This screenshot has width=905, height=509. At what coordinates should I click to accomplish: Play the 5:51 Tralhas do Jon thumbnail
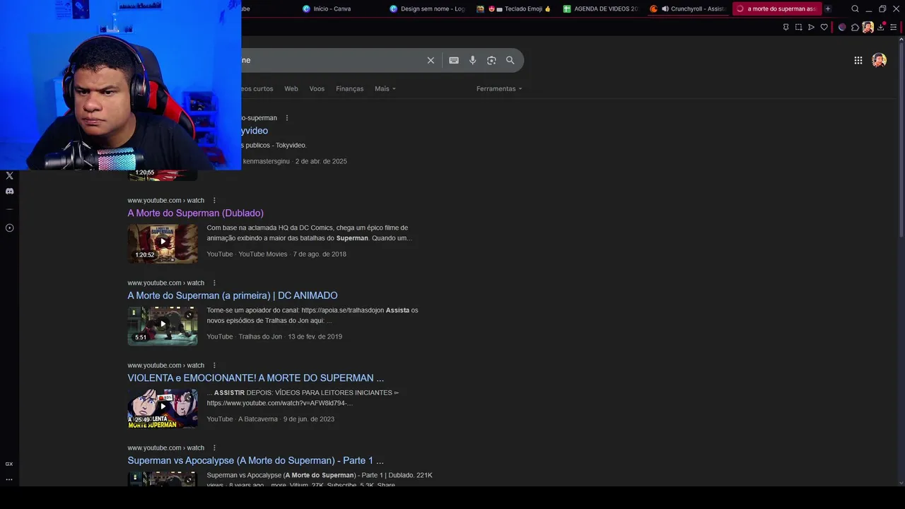(163, 326)
